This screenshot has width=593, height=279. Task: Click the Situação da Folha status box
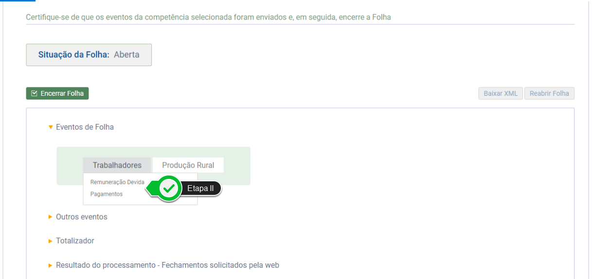pyautogui.click(x=89, y=55)
